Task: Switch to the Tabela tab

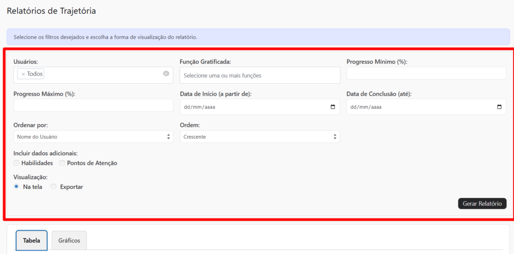Action: point(32,240)
